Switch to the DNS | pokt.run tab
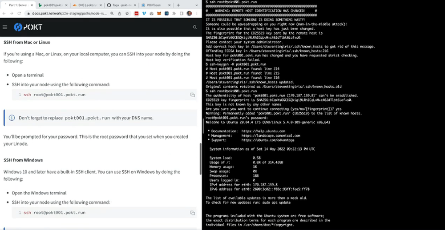The width and height of the screenshot is (445, 230). point(86,5)
